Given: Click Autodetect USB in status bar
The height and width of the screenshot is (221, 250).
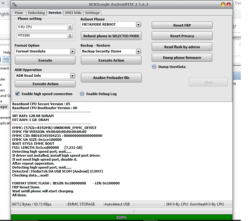Looking at the screenshot, I should point(117,204).
